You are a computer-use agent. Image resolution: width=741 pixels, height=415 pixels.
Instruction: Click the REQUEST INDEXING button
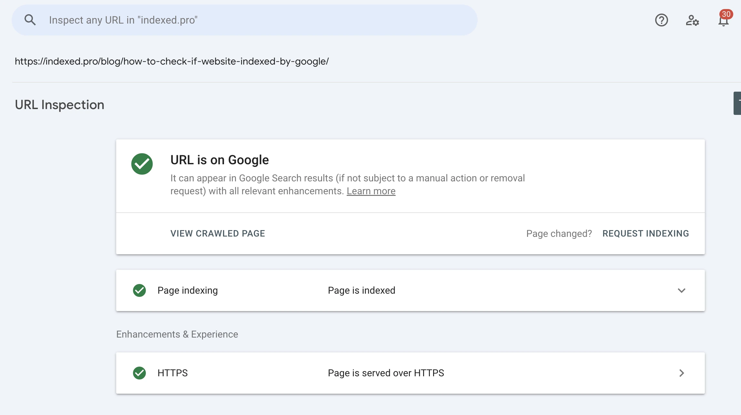(x=646, y=233)
